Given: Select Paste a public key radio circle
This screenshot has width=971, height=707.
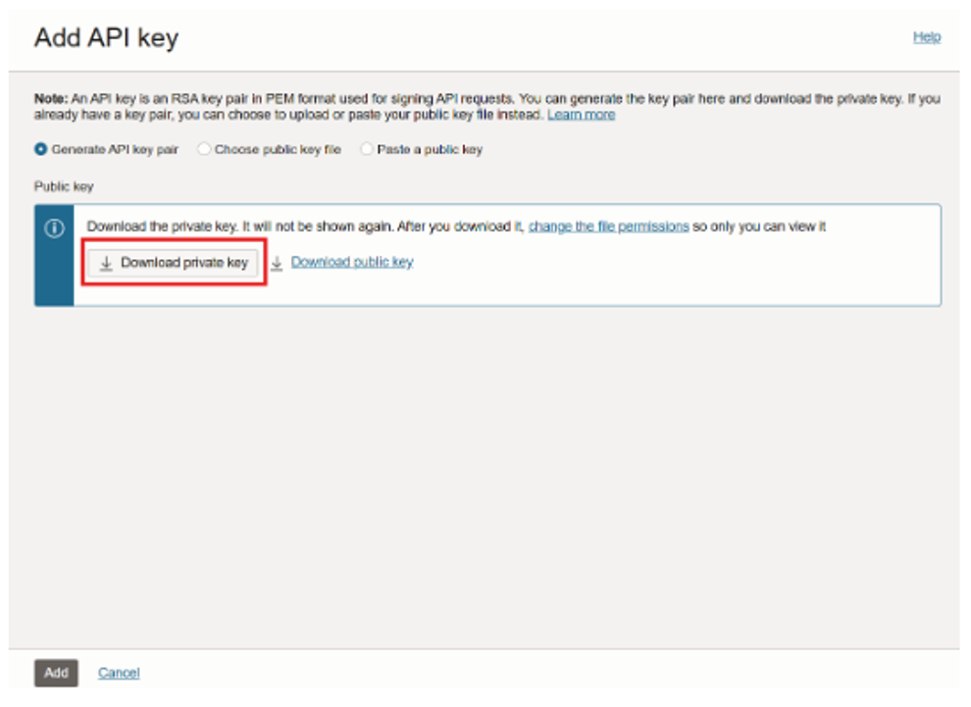Looking at the screenshot, I should (x=367, y=150).
